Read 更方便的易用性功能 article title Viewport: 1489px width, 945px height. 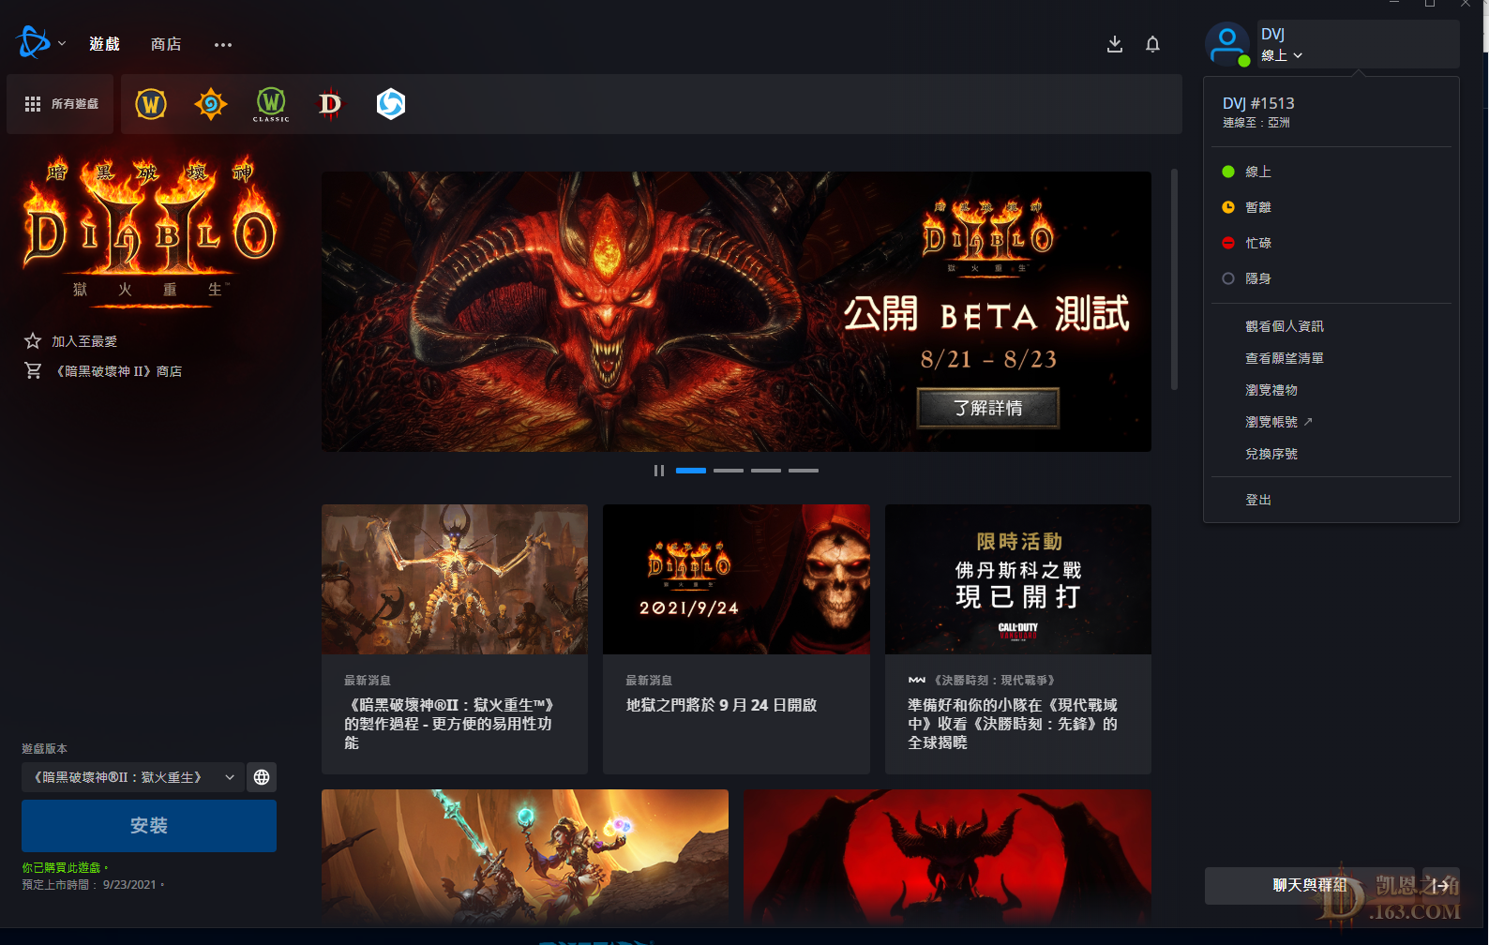[x=449, y=724]
